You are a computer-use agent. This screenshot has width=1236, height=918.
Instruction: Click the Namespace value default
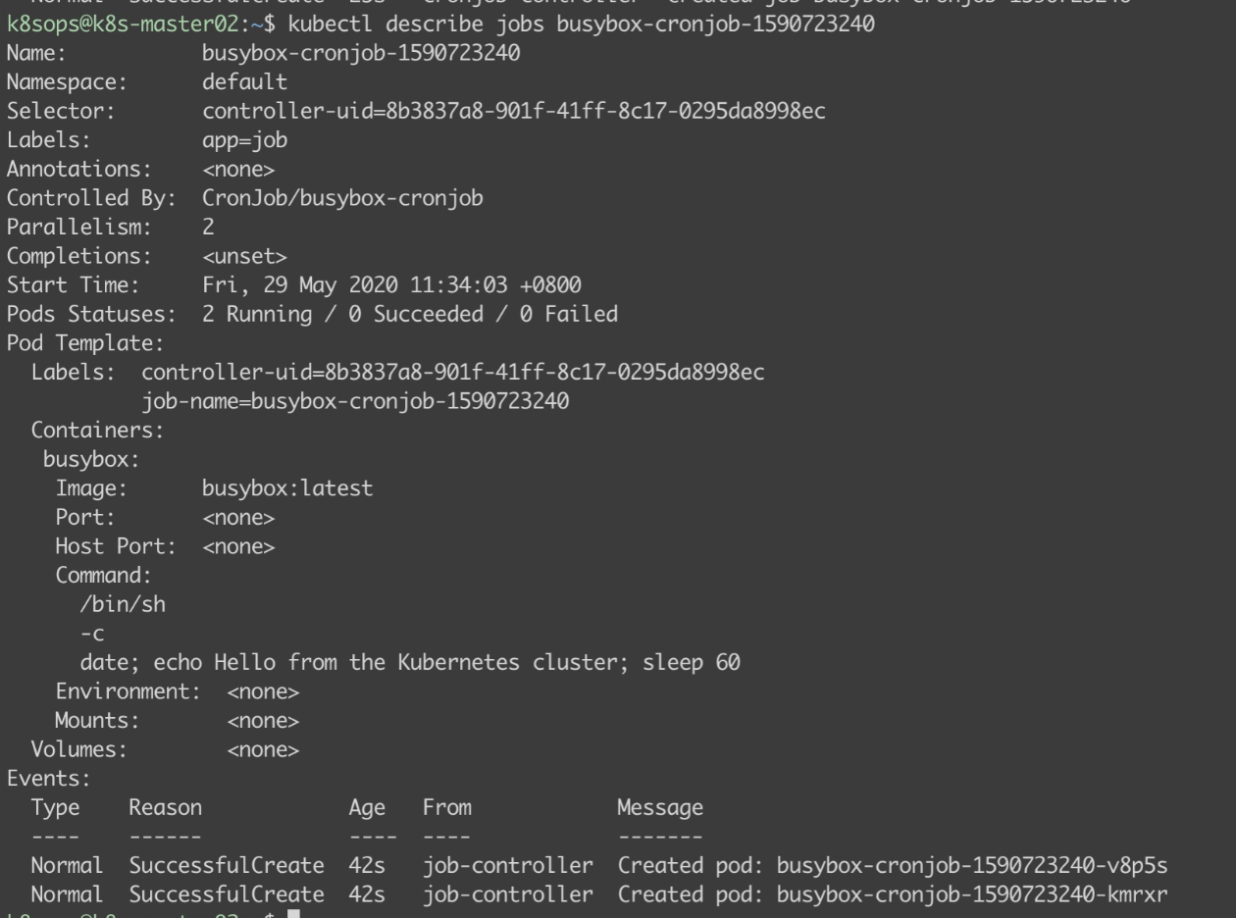(x=244, y=81)
